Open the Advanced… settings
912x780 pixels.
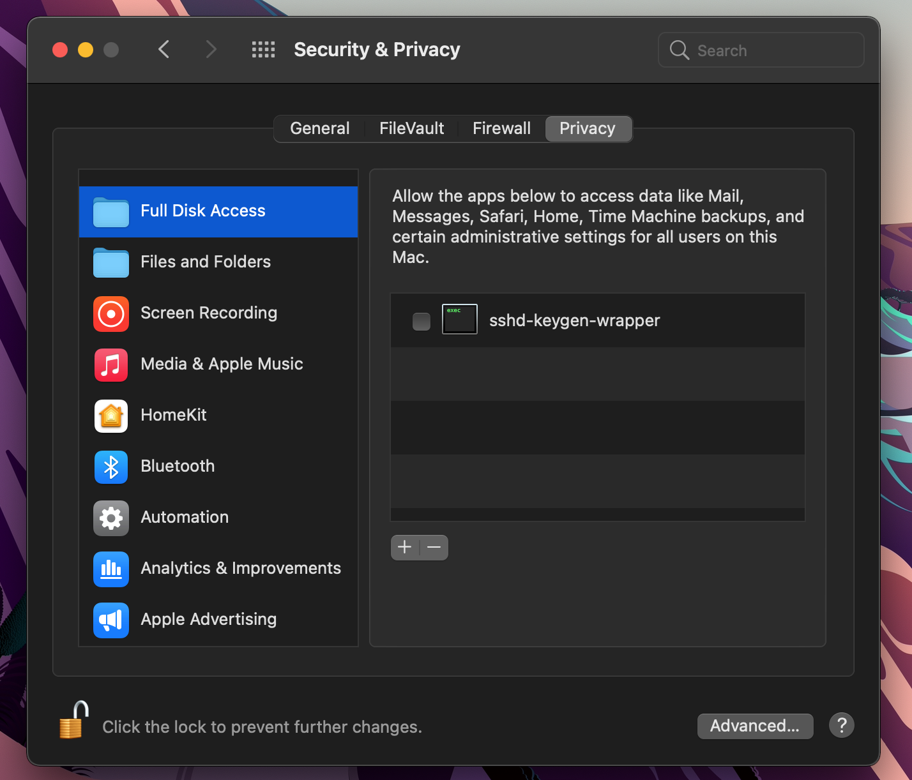(756, 726)
